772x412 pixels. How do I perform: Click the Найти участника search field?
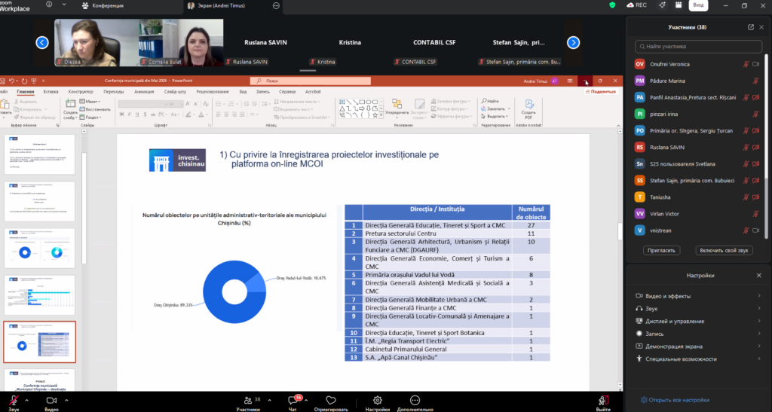(x=697, y=47)
